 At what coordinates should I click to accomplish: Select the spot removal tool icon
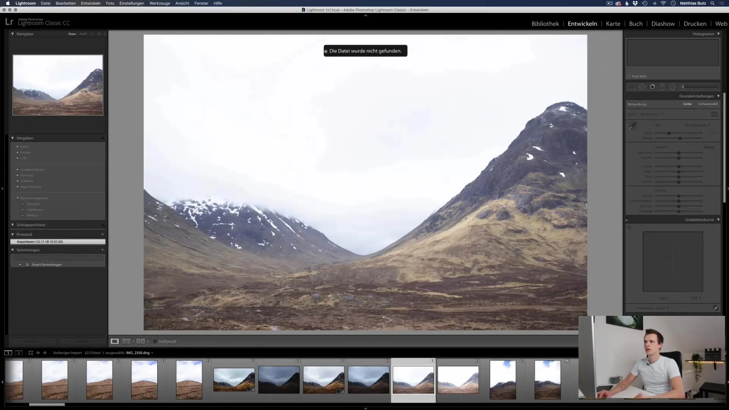pos(642,87)
